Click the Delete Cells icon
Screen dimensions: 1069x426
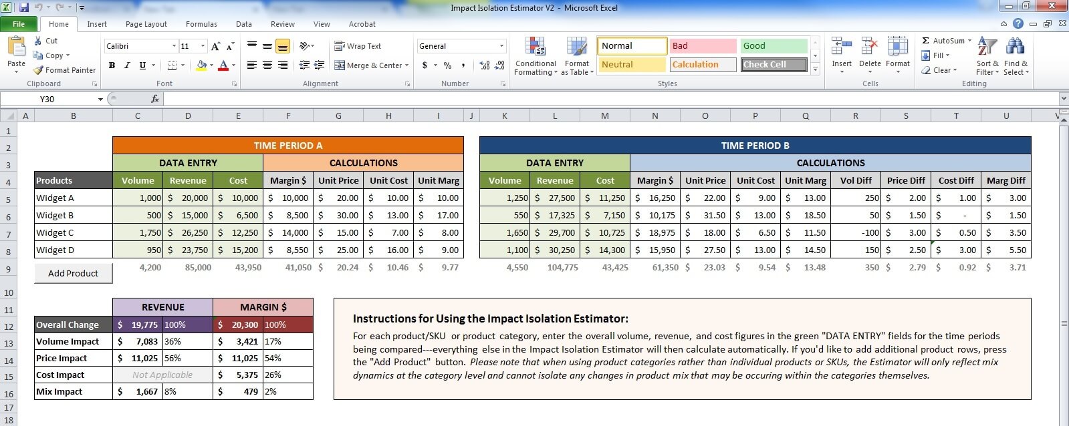coord(870,47)
